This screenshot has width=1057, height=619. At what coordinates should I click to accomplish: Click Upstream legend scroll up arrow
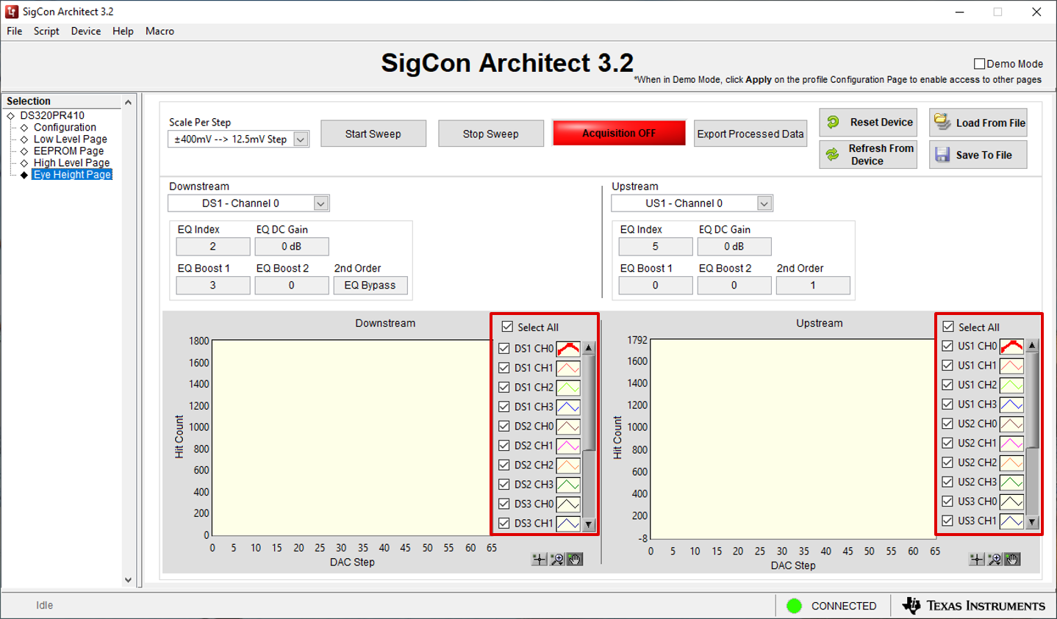[1033, 345]
